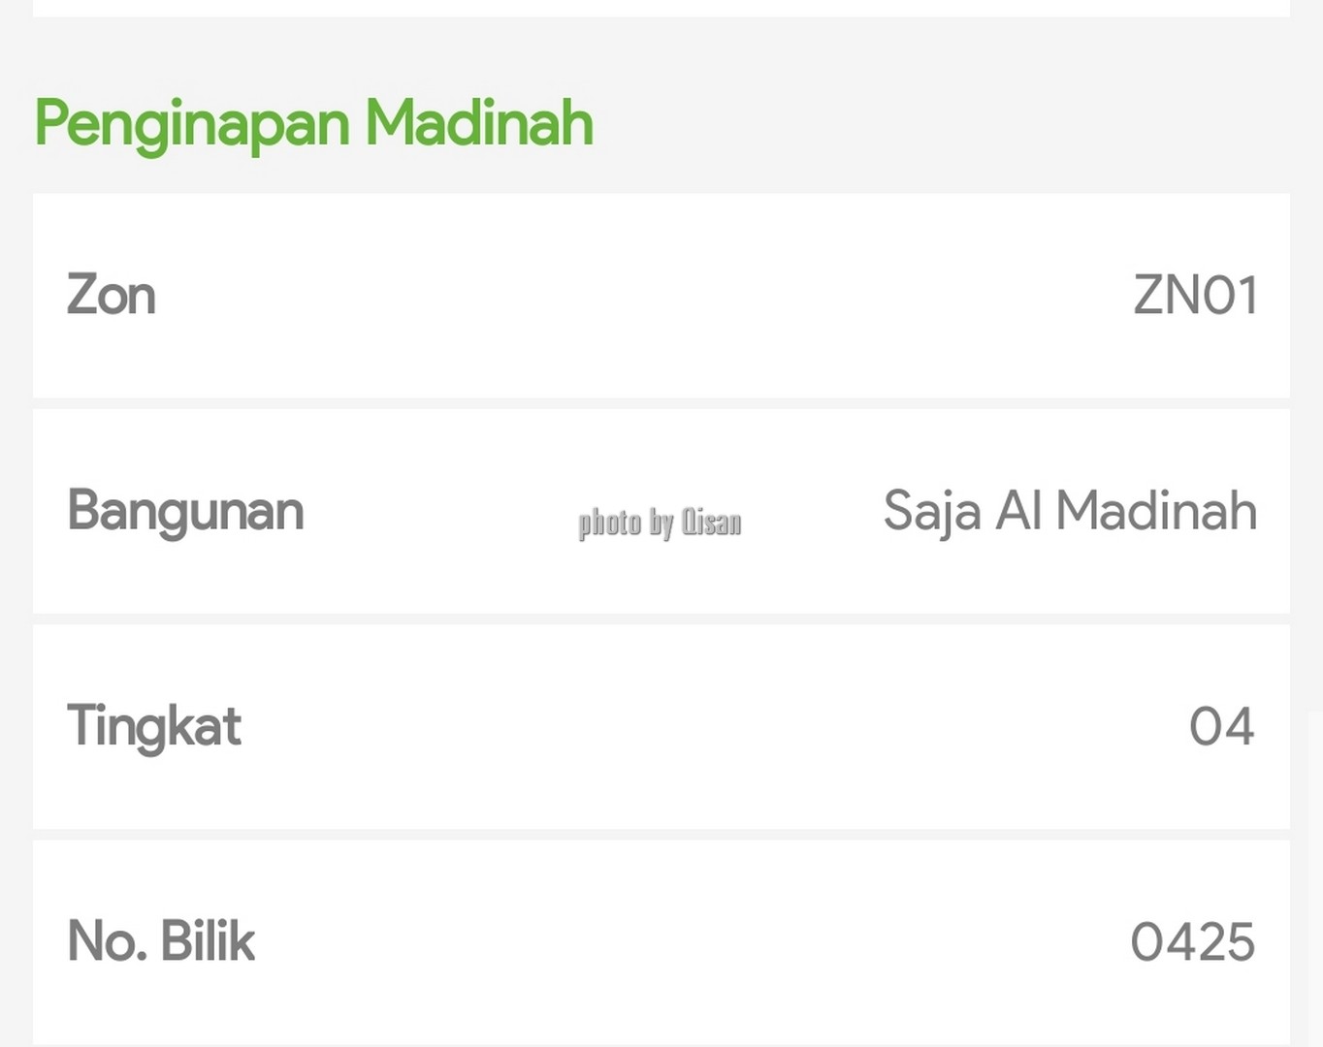The image size is (1323, 1047).
Task: Click the word Madinah in green heading
Action: pyautogui.click(x=479, y=122)
